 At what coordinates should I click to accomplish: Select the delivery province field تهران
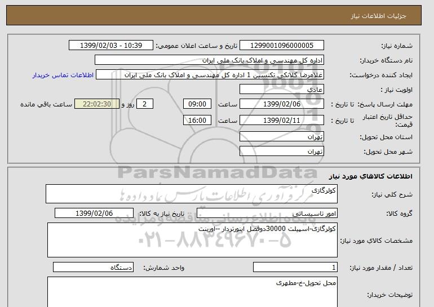(x=281, y=137)
